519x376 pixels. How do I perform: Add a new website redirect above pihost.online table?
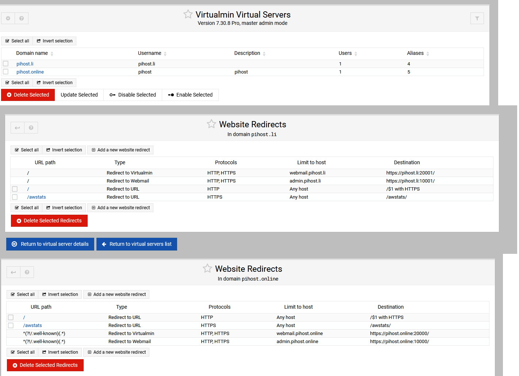tap(117, 294)
